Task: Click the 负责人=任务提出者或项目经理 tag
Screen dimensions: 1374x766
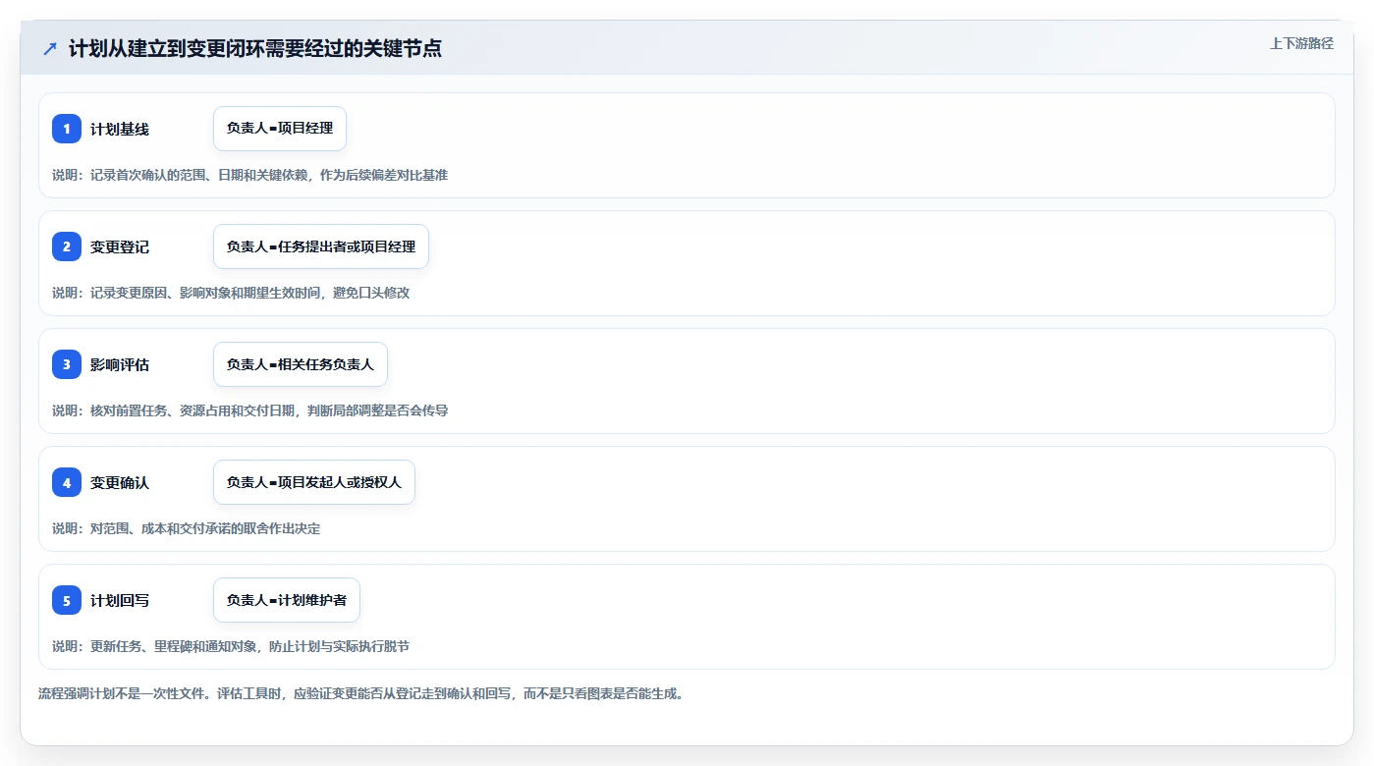Action: [x=321, y=246]
